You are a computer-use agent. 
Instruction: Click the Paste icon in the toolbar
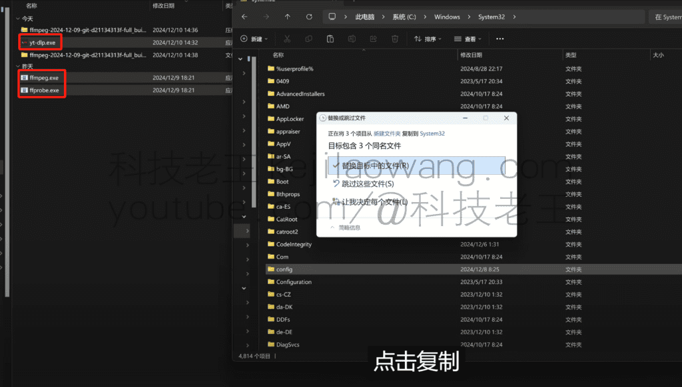tap(330, 39)
